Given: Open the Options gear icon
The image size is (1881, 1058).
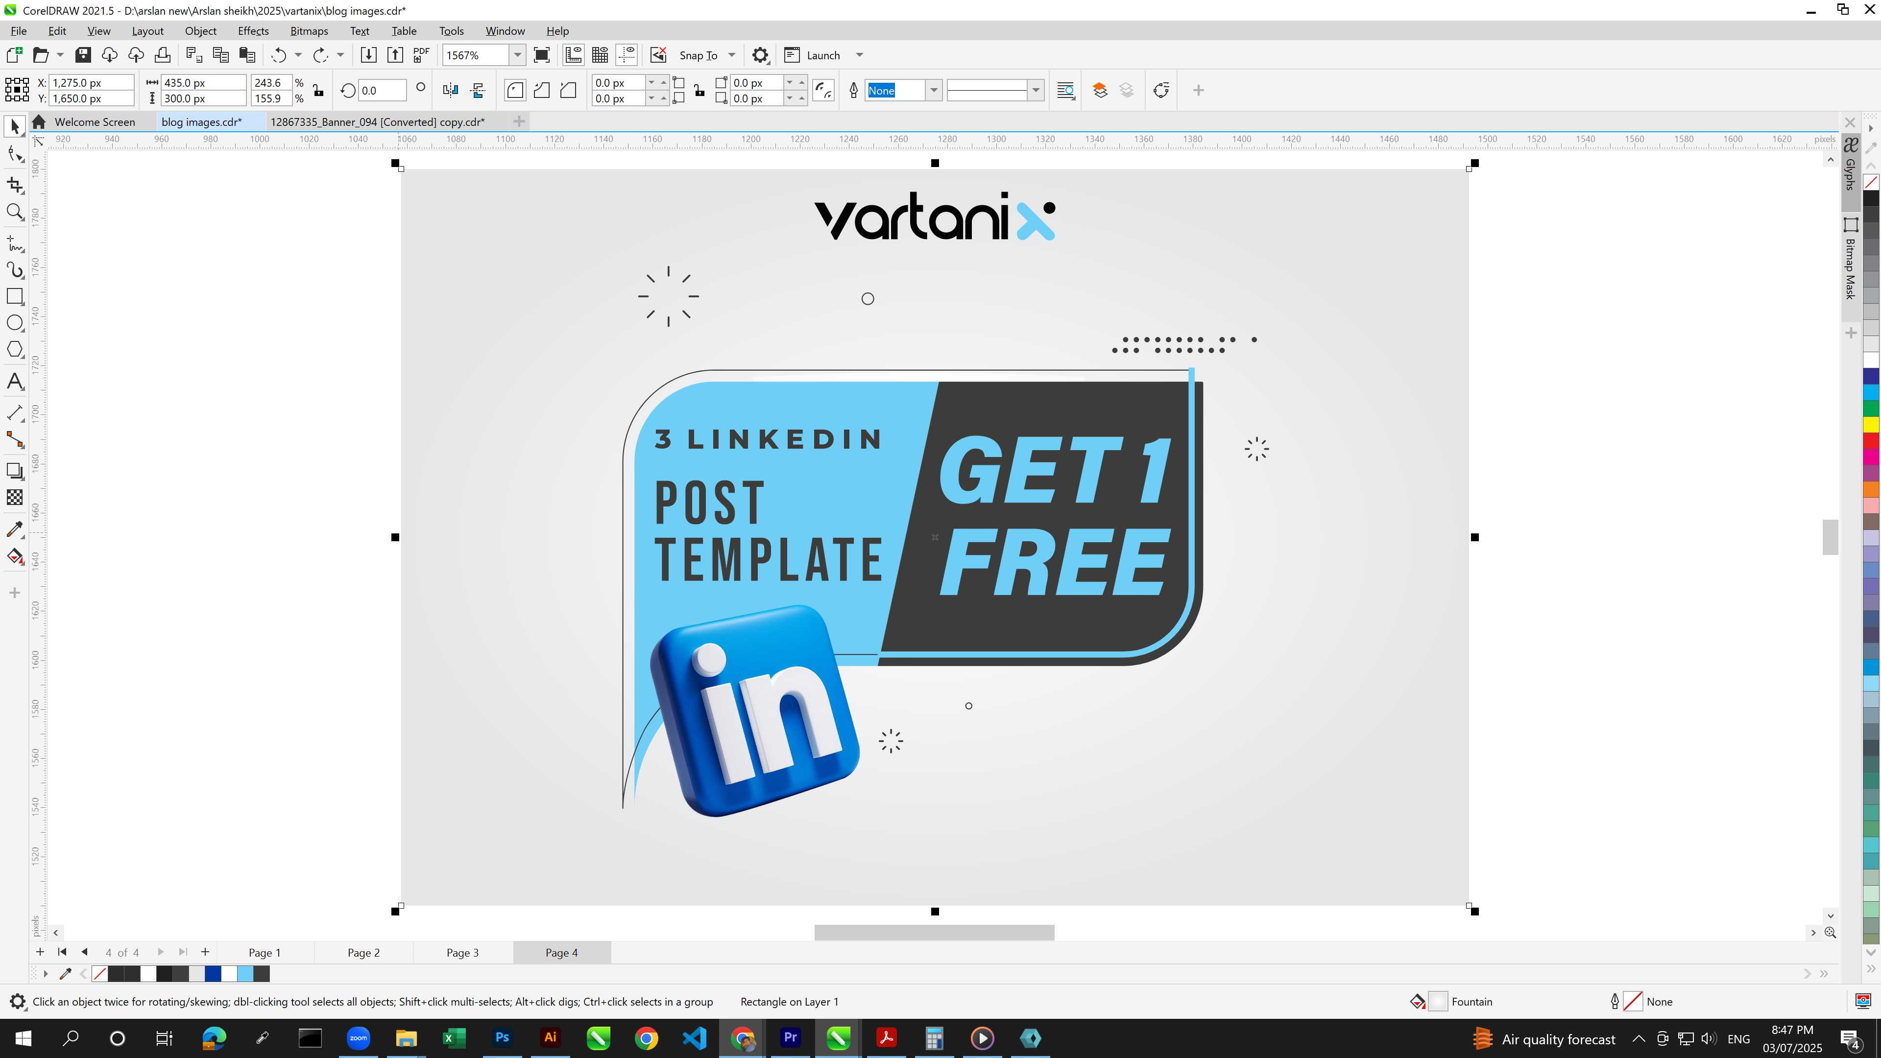Looking at the screenshot, I should click(760, 55).
